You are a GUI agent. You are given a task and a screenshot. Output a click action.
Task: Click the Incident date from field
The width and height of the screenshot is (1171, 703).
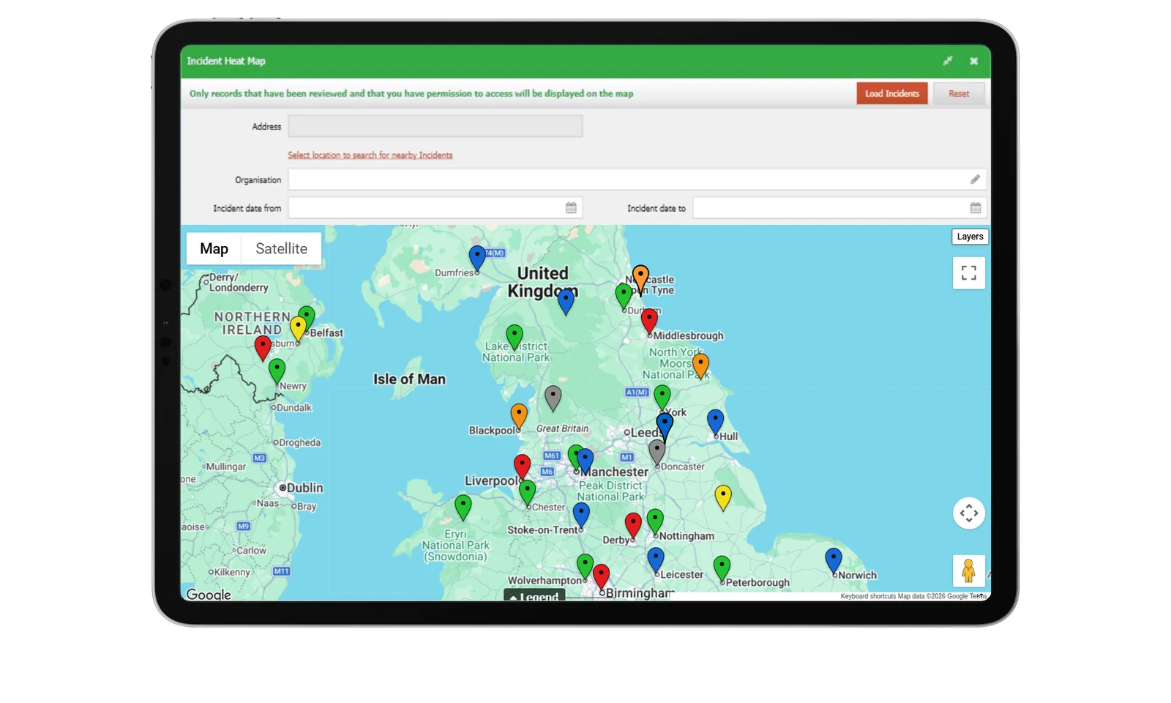coord(435,208)
